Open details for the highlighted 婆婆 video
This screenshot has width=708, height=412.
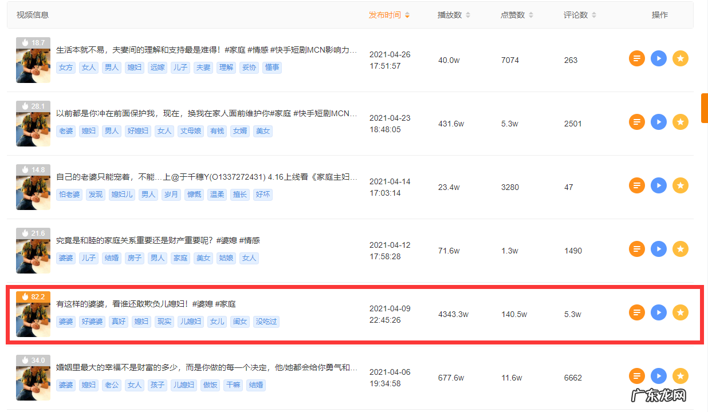(636, 312)
